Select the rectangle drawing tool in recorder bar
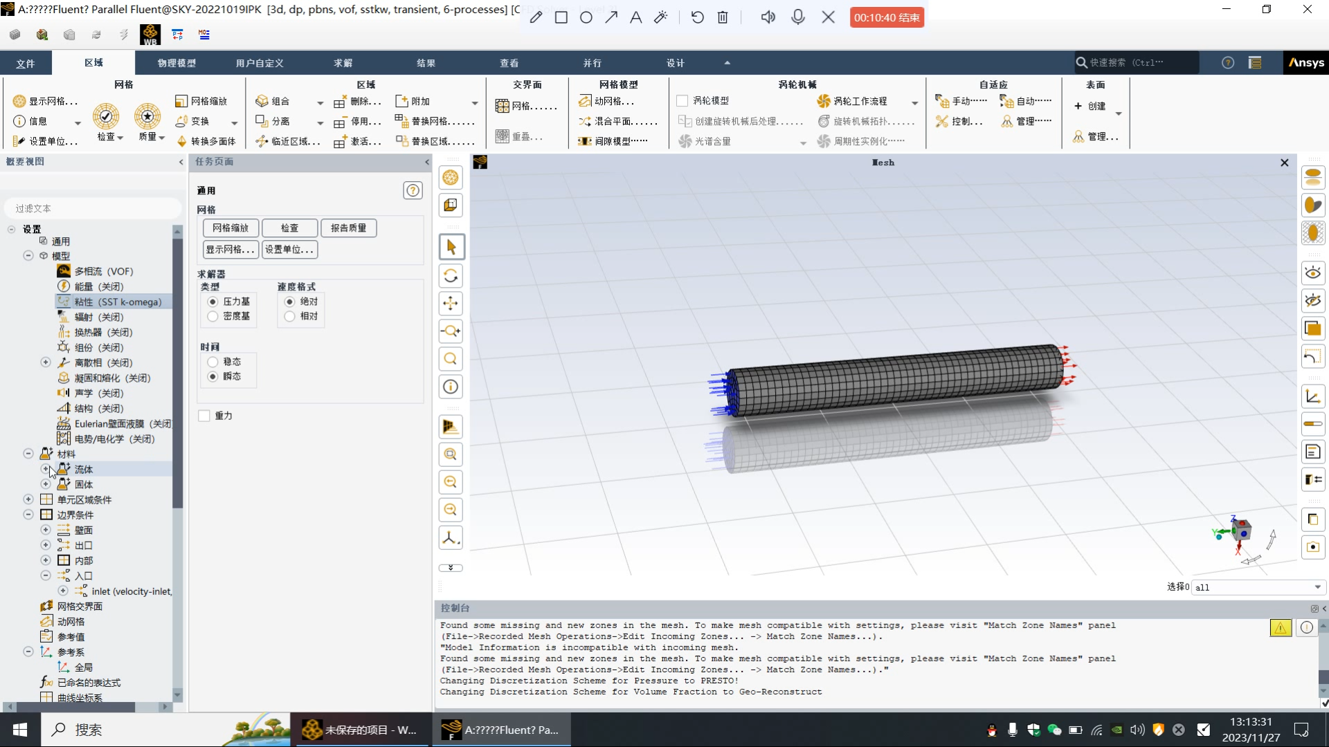1329x747 pixels. coord(561,17)
